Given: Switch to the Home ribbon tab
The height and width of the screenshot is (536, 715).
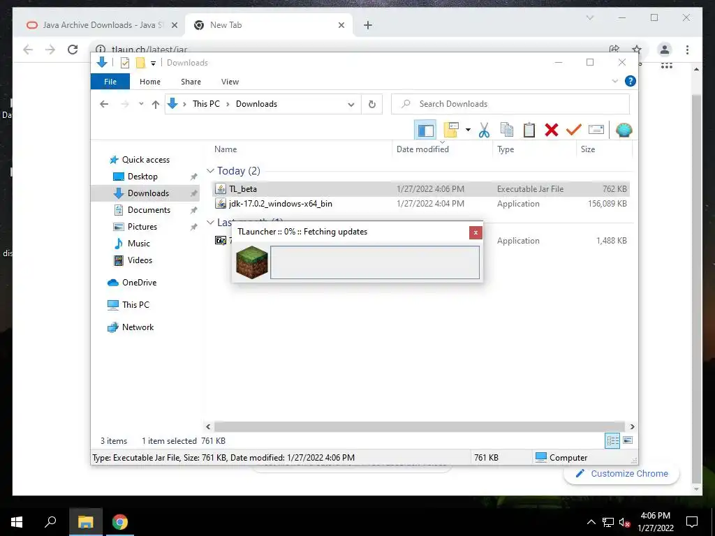Looking at the screenshot, I should (x=150, y=82).
